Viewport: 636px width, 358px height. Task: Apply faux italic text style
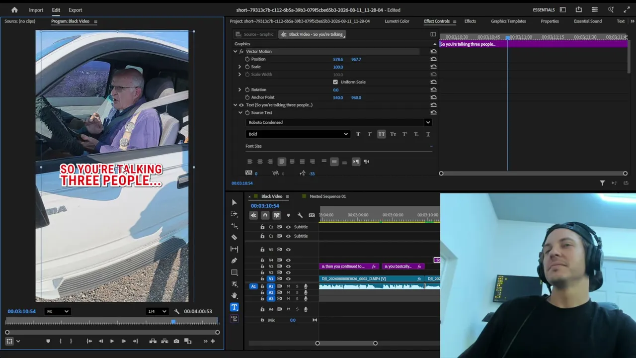[x=369, y=134]
